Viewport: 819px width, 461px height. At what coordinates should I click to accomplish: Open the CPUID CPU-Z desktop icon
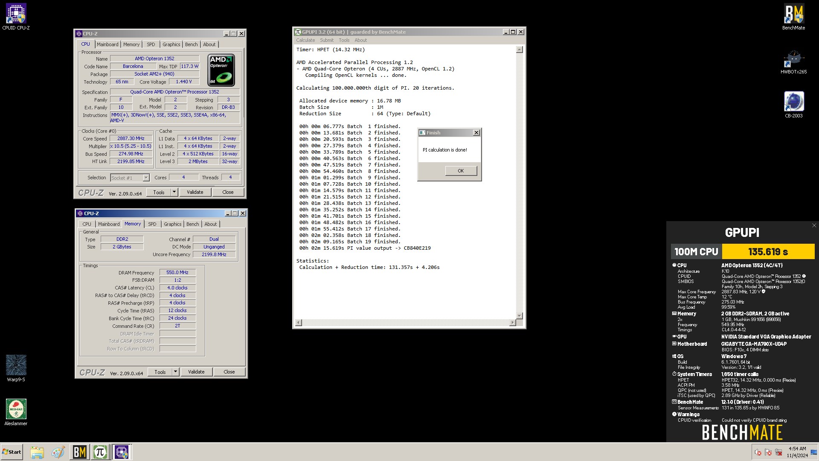point(16,16)
